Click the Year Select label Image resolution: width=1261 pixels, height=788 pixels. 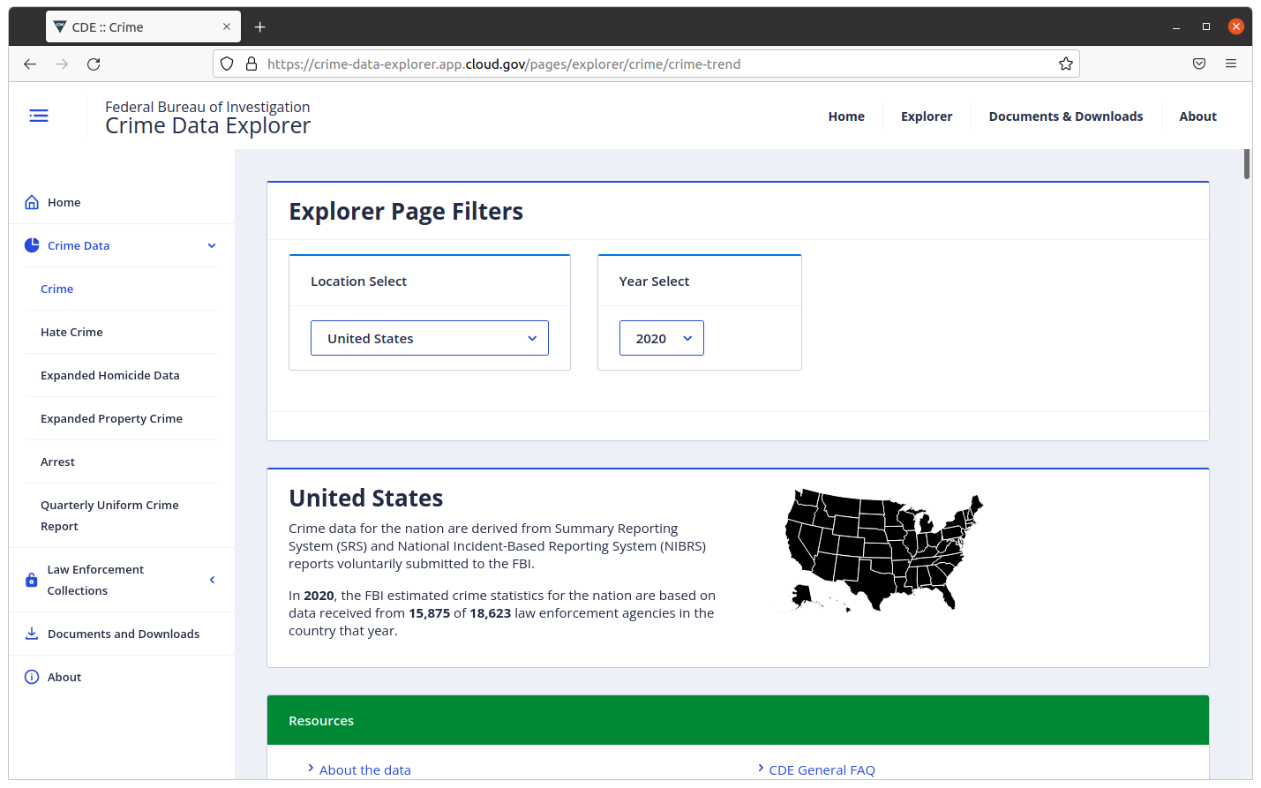[x=654, y=281]
